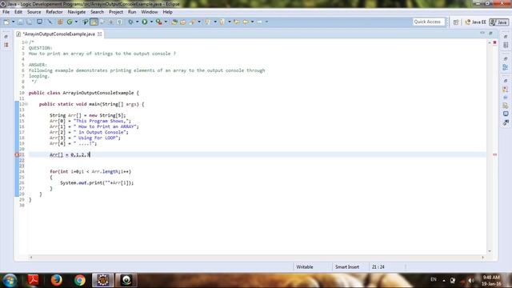
Task: Open the Problems view sidebar icon
Action: click(506, 89)
